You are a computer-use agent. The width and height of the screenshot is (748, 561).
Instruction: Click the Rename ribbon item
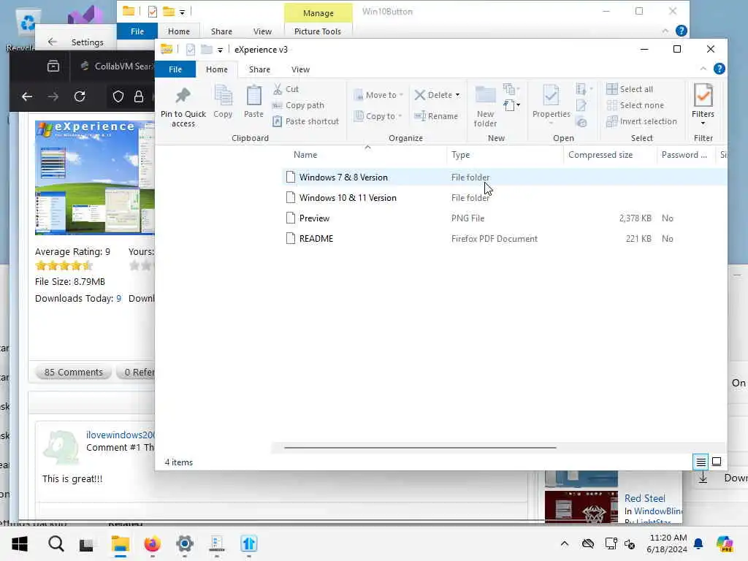click(436, 116)
